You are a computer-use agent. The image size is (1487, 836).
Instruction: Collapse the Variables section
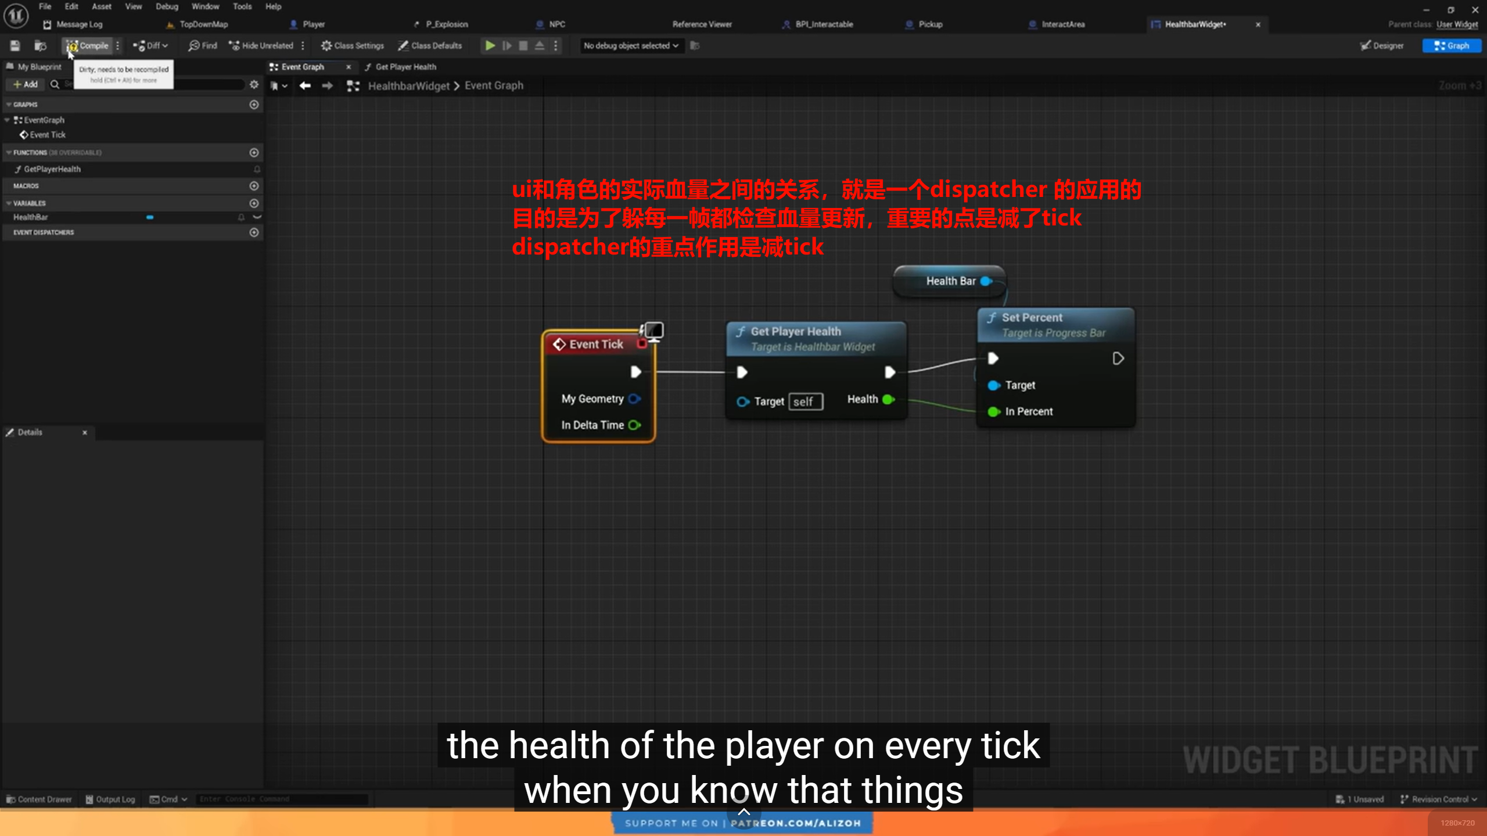[x=9, y=203]
